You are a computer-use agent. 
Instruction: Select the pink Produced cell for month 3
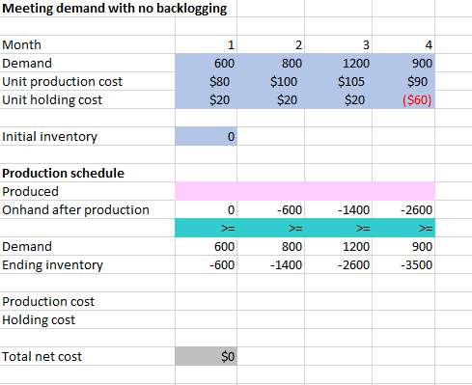(339, 191)
